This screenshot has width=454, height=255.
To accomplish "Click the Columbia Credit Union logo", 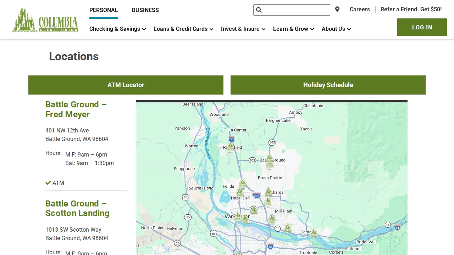I will pyautogui.click(x=45, y=20).
